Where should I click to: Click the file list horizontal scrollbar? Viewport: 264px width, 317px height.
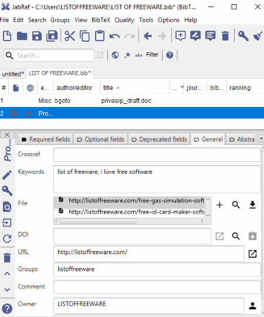pyautogui.click(x=98, y=221)
